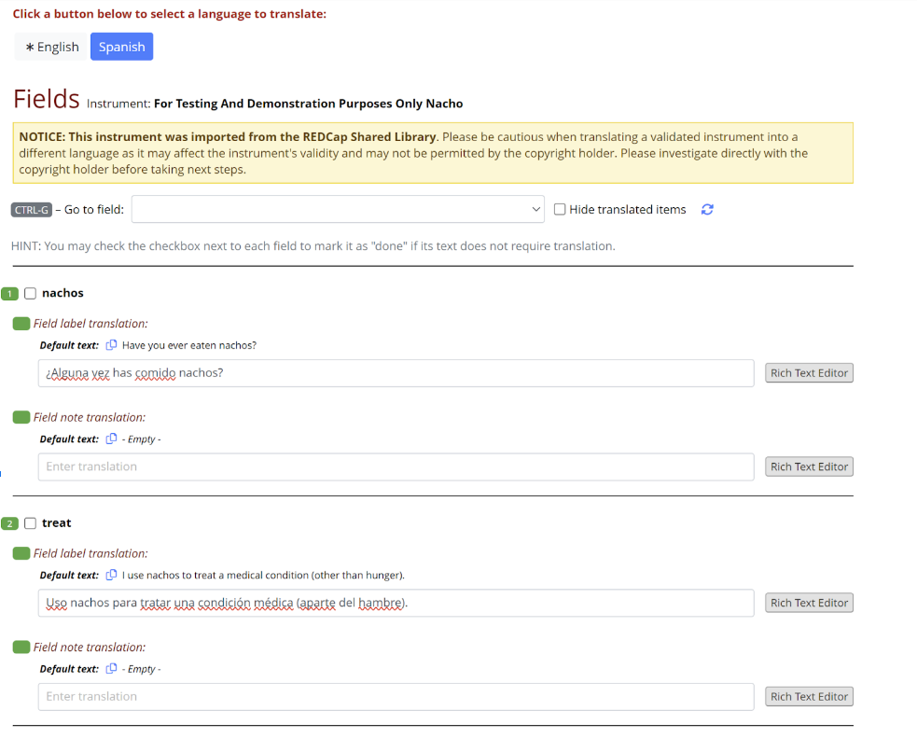917x738 pixels.
Task: Check the treat field done checkbox
Action: coord(30,523)
